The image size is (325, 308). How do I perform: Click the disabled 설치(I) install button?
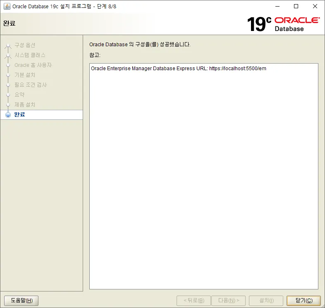pyautogui.click(x=266, y=301)
